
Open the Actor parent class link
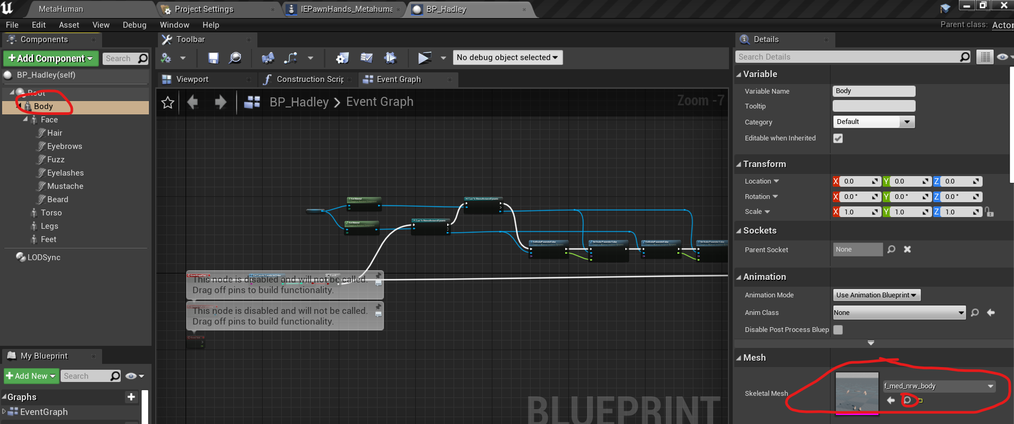click(x=1003, y=25)
